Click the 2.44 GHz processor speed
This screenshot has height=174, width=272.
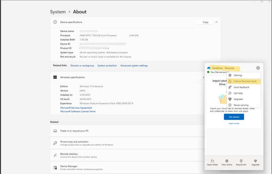(134, 35)
